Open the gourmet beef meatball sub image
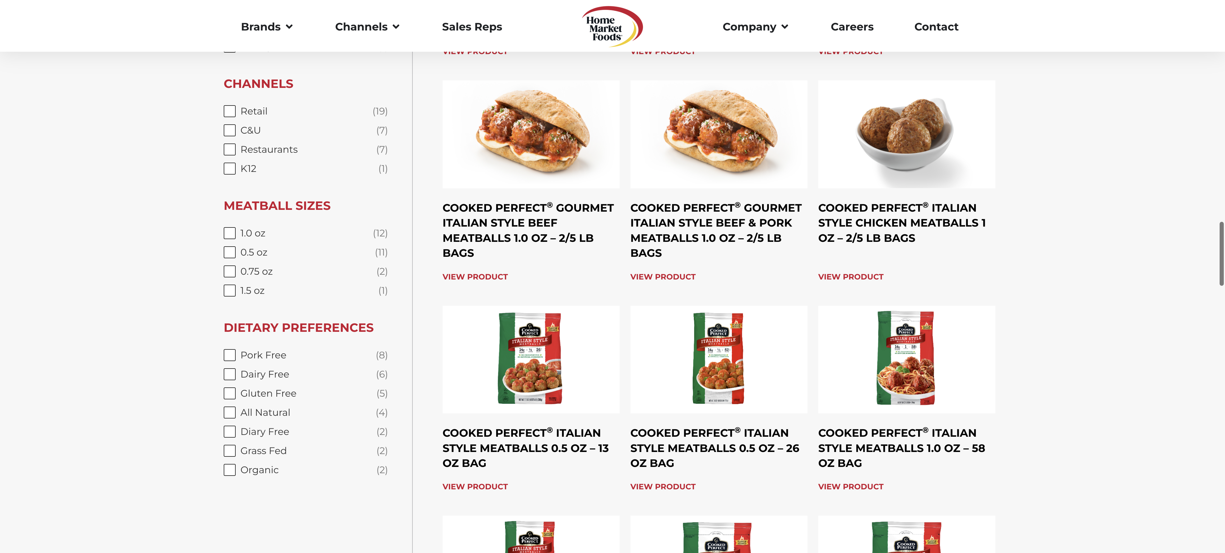1225x553 pixels. tap(531, 134)
